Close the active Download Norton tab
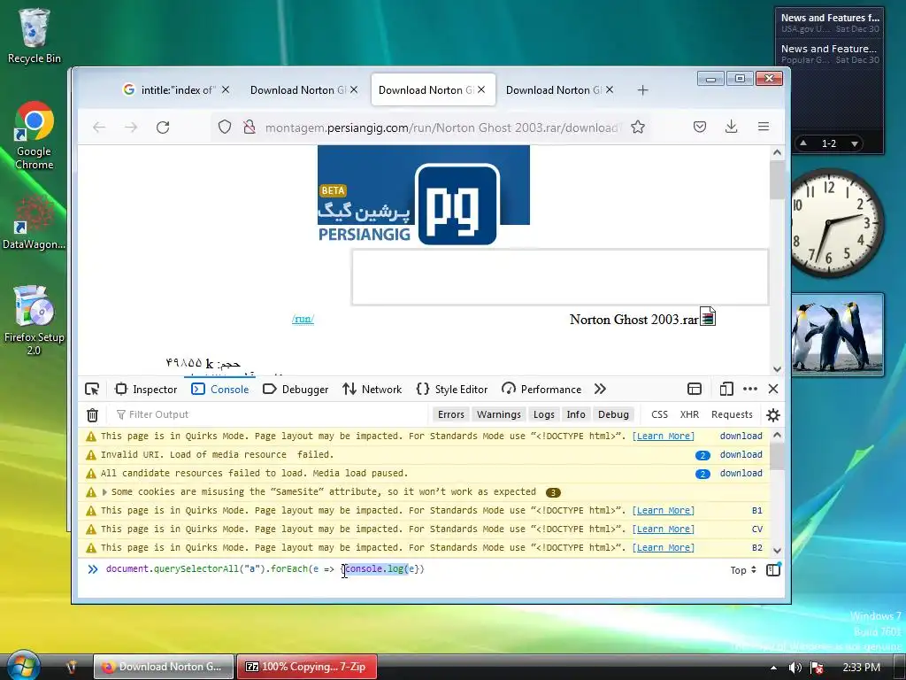The image size is (906, 680). (x=481, y=89)
